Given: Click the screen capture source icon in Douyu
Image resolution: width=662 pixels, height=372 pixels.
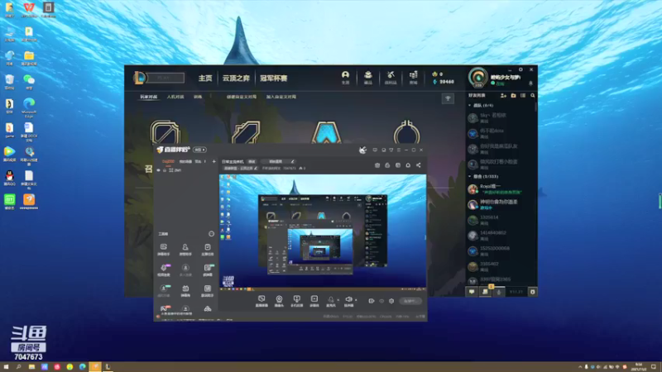Looking at the screenshot, I should [x=261, y=301].
